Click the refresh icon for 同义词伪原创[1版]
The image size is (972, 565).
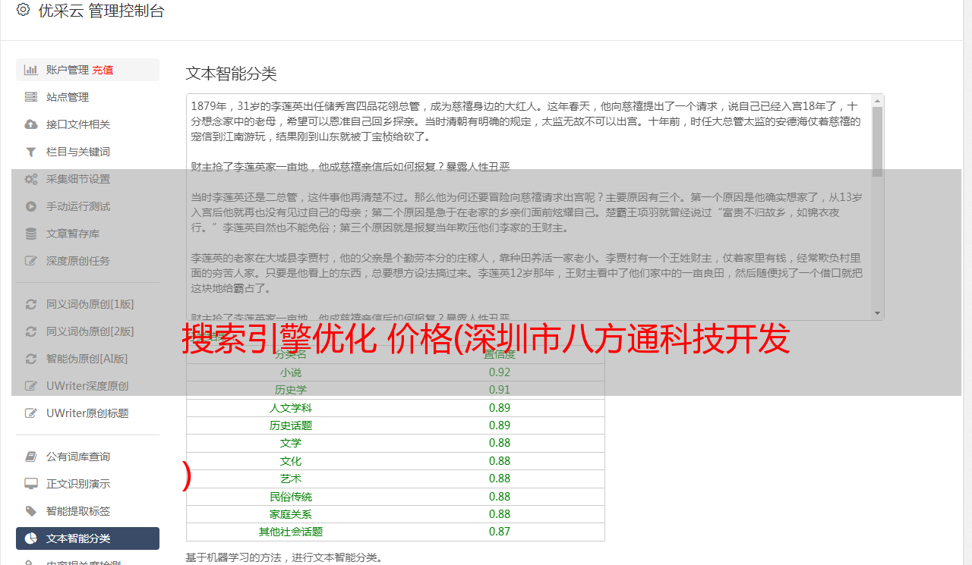(x=31, y=304)
